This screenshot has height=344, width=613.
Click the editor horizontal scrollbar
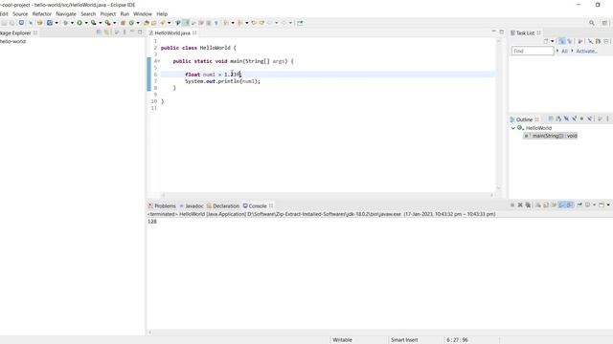328,195
